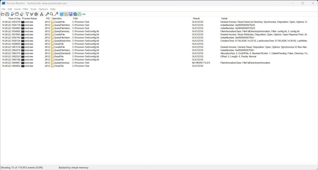Viewport: 318px width, 170px height.
Task: Click the last toolbar oval icon
Action: pos(84,14)
